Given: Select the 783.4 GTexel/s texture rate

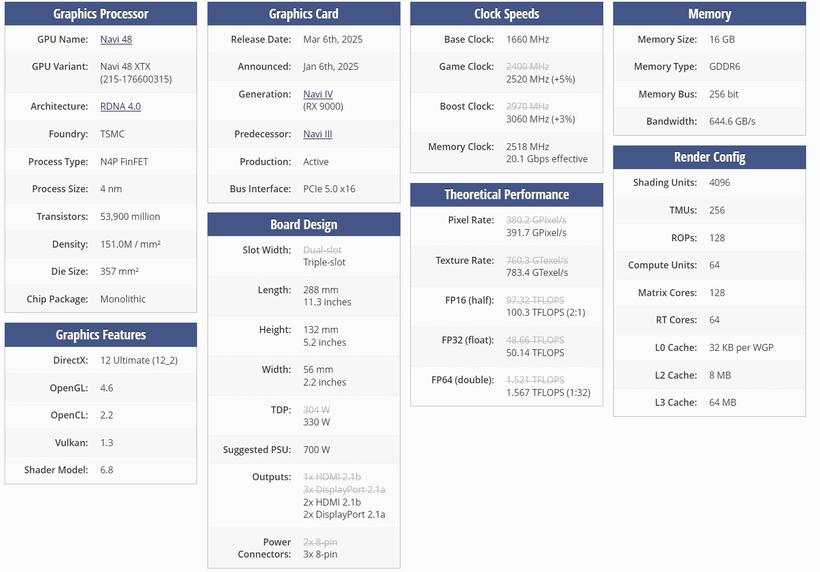Looking at the screenshot, I should [x=537, y=272].
